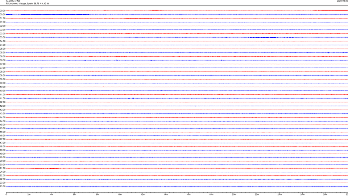Image resolution: width=348 pixels, height=196 pixels.
Task: Select the 09:30 trace time label
Action: (x=3, y=83)
